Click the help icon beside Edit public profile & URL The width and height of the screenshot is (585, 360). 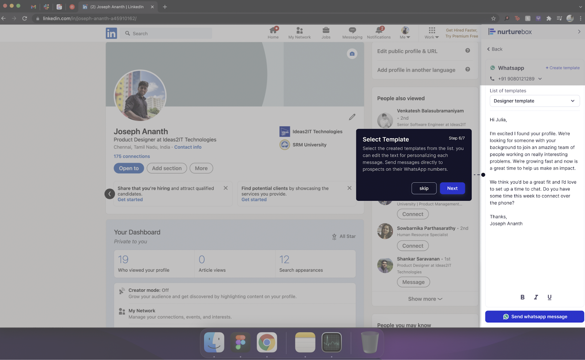468,51
